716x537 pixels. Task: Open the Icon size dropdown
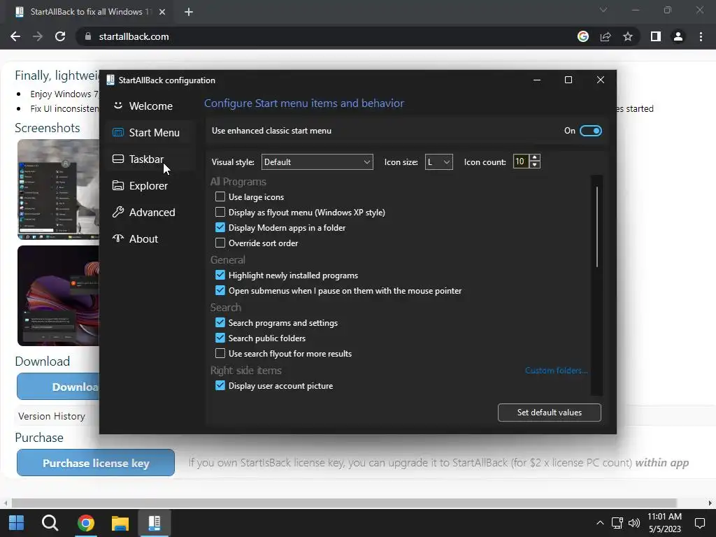click(438, 162)
